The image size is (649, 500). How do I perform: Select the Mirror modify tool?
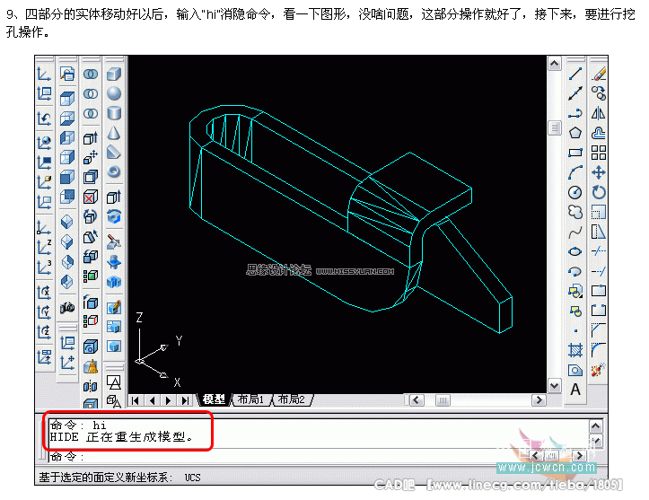click(599, 113)
